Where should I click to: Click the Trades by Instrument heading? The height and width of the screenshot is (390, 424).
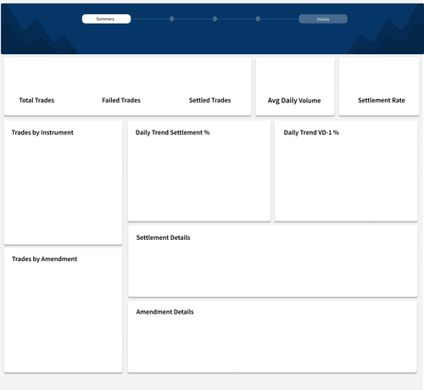[42, 132]
